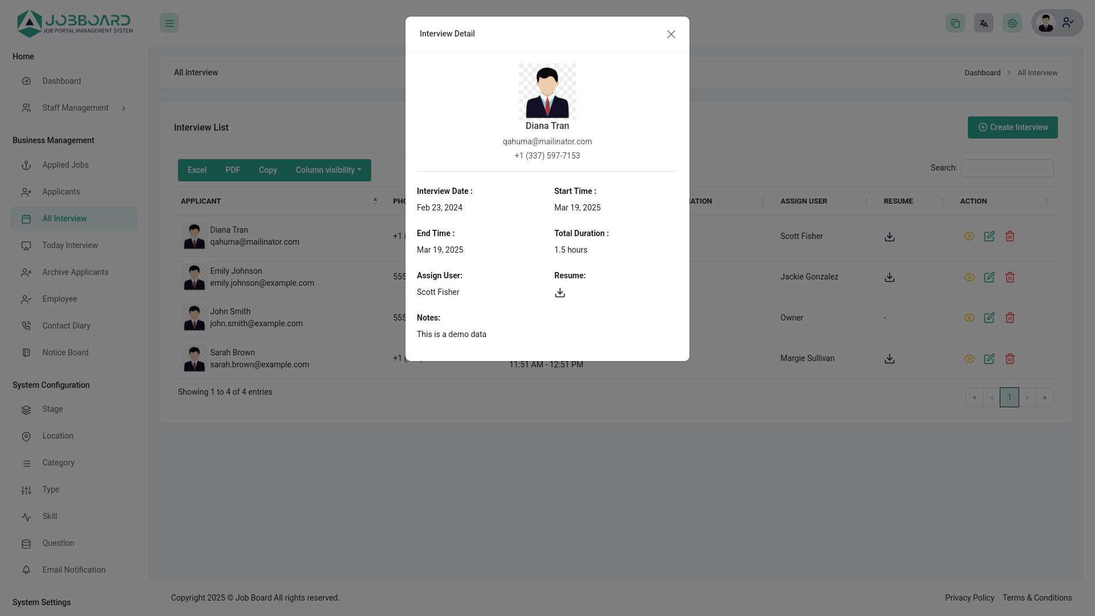Screen dimensions: 1095x616
Task: Delete John Smith's interview with trash icon
Action: click(x=1009, y=318)
